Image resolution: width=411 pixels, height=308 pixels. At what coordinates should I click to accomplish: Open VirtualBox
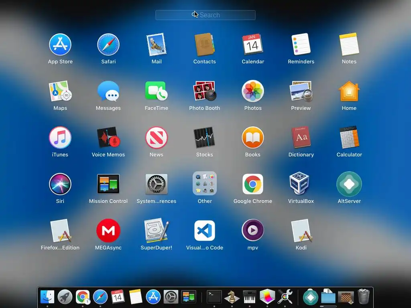(x=299, y=183)
